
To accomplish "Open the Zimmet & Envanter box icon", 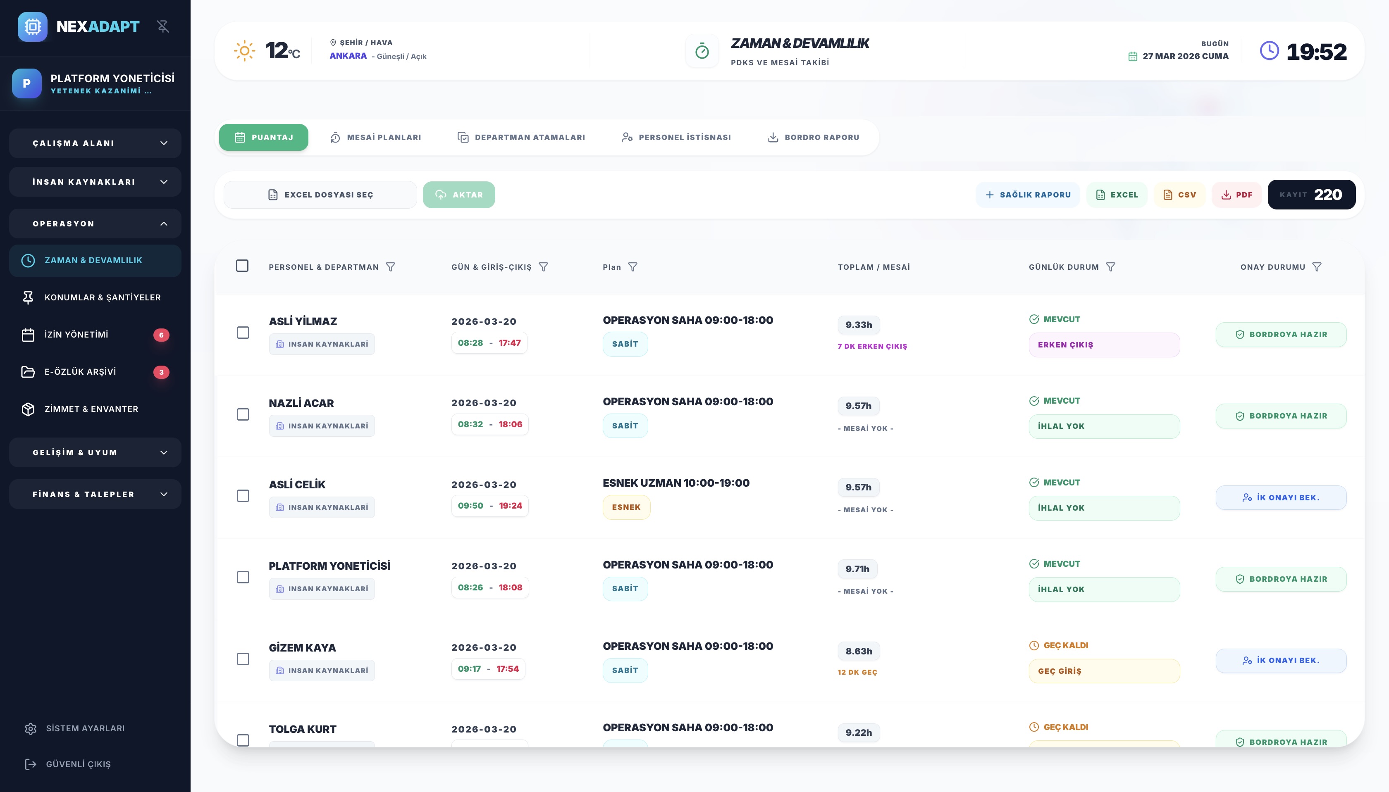I will click(28, 409).
